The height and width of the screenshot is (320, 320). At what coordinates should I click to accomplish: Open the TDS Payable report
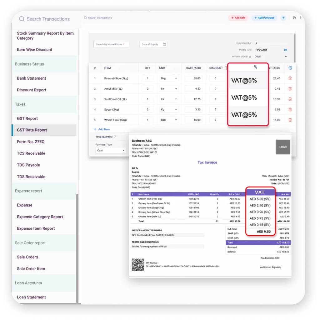point(28,165)
